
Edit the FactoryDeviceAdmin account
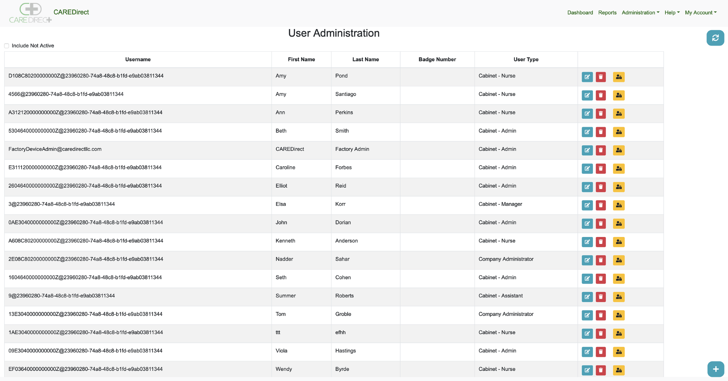(x=587, y=150)
